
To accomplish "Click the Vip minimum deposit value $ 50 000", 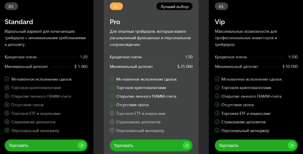I will click(x=290, y=66).
